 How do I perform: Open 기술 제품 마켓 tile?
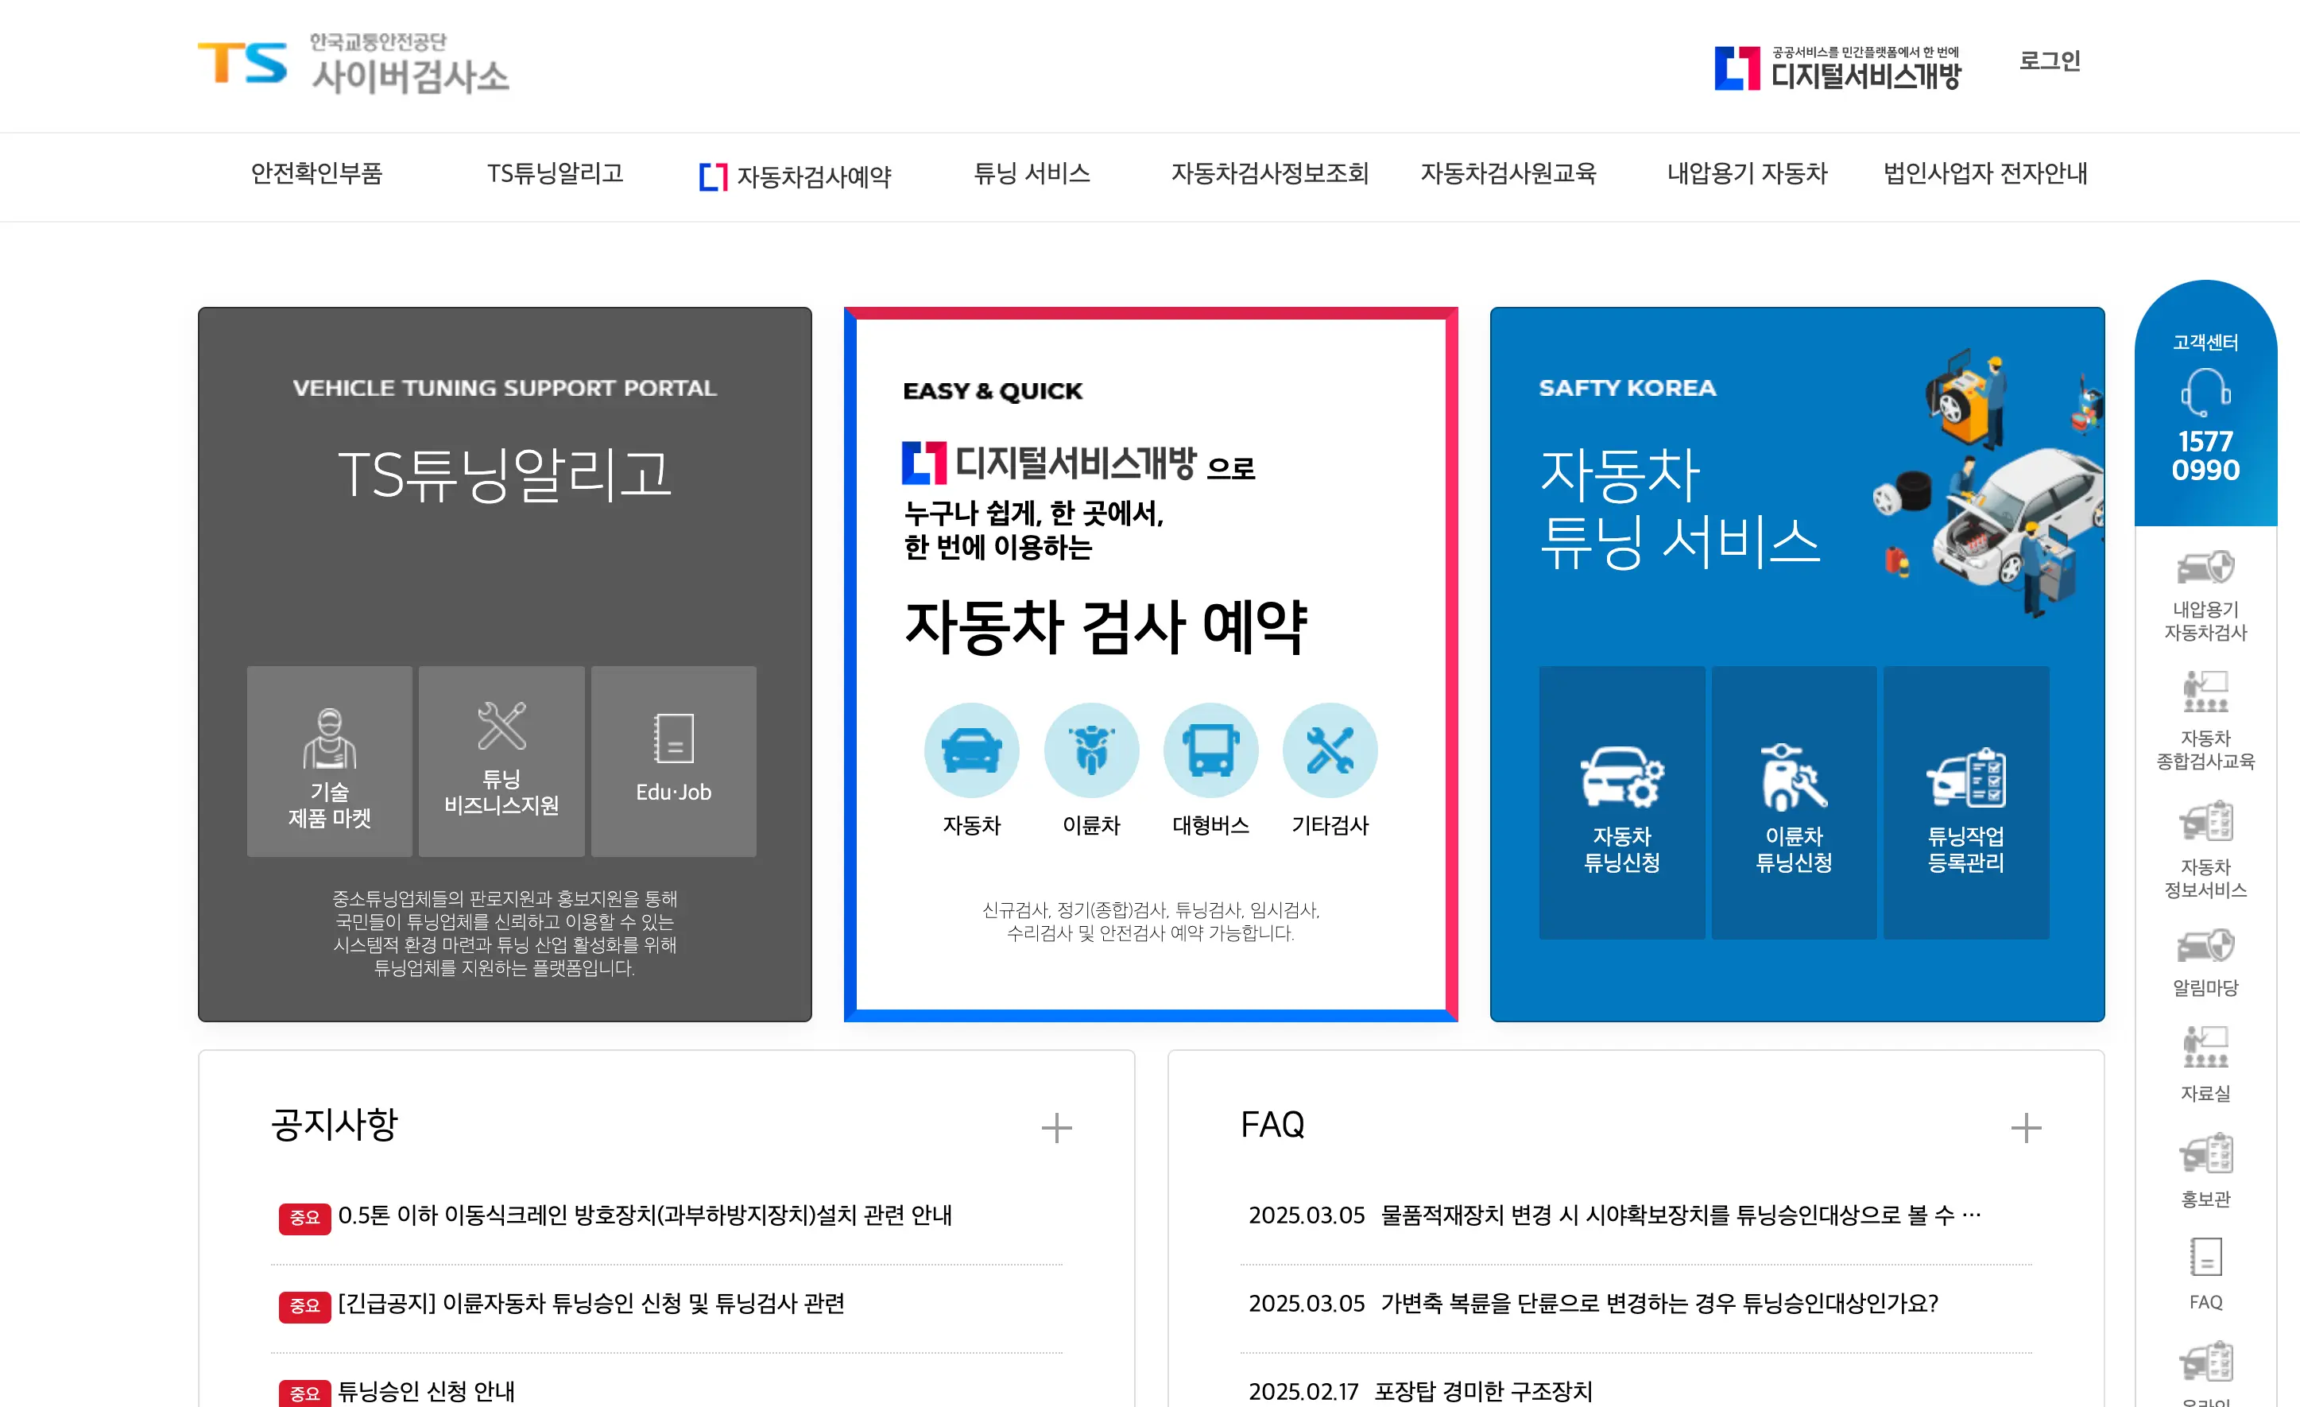pyautogui.click(x=330, y=761)
